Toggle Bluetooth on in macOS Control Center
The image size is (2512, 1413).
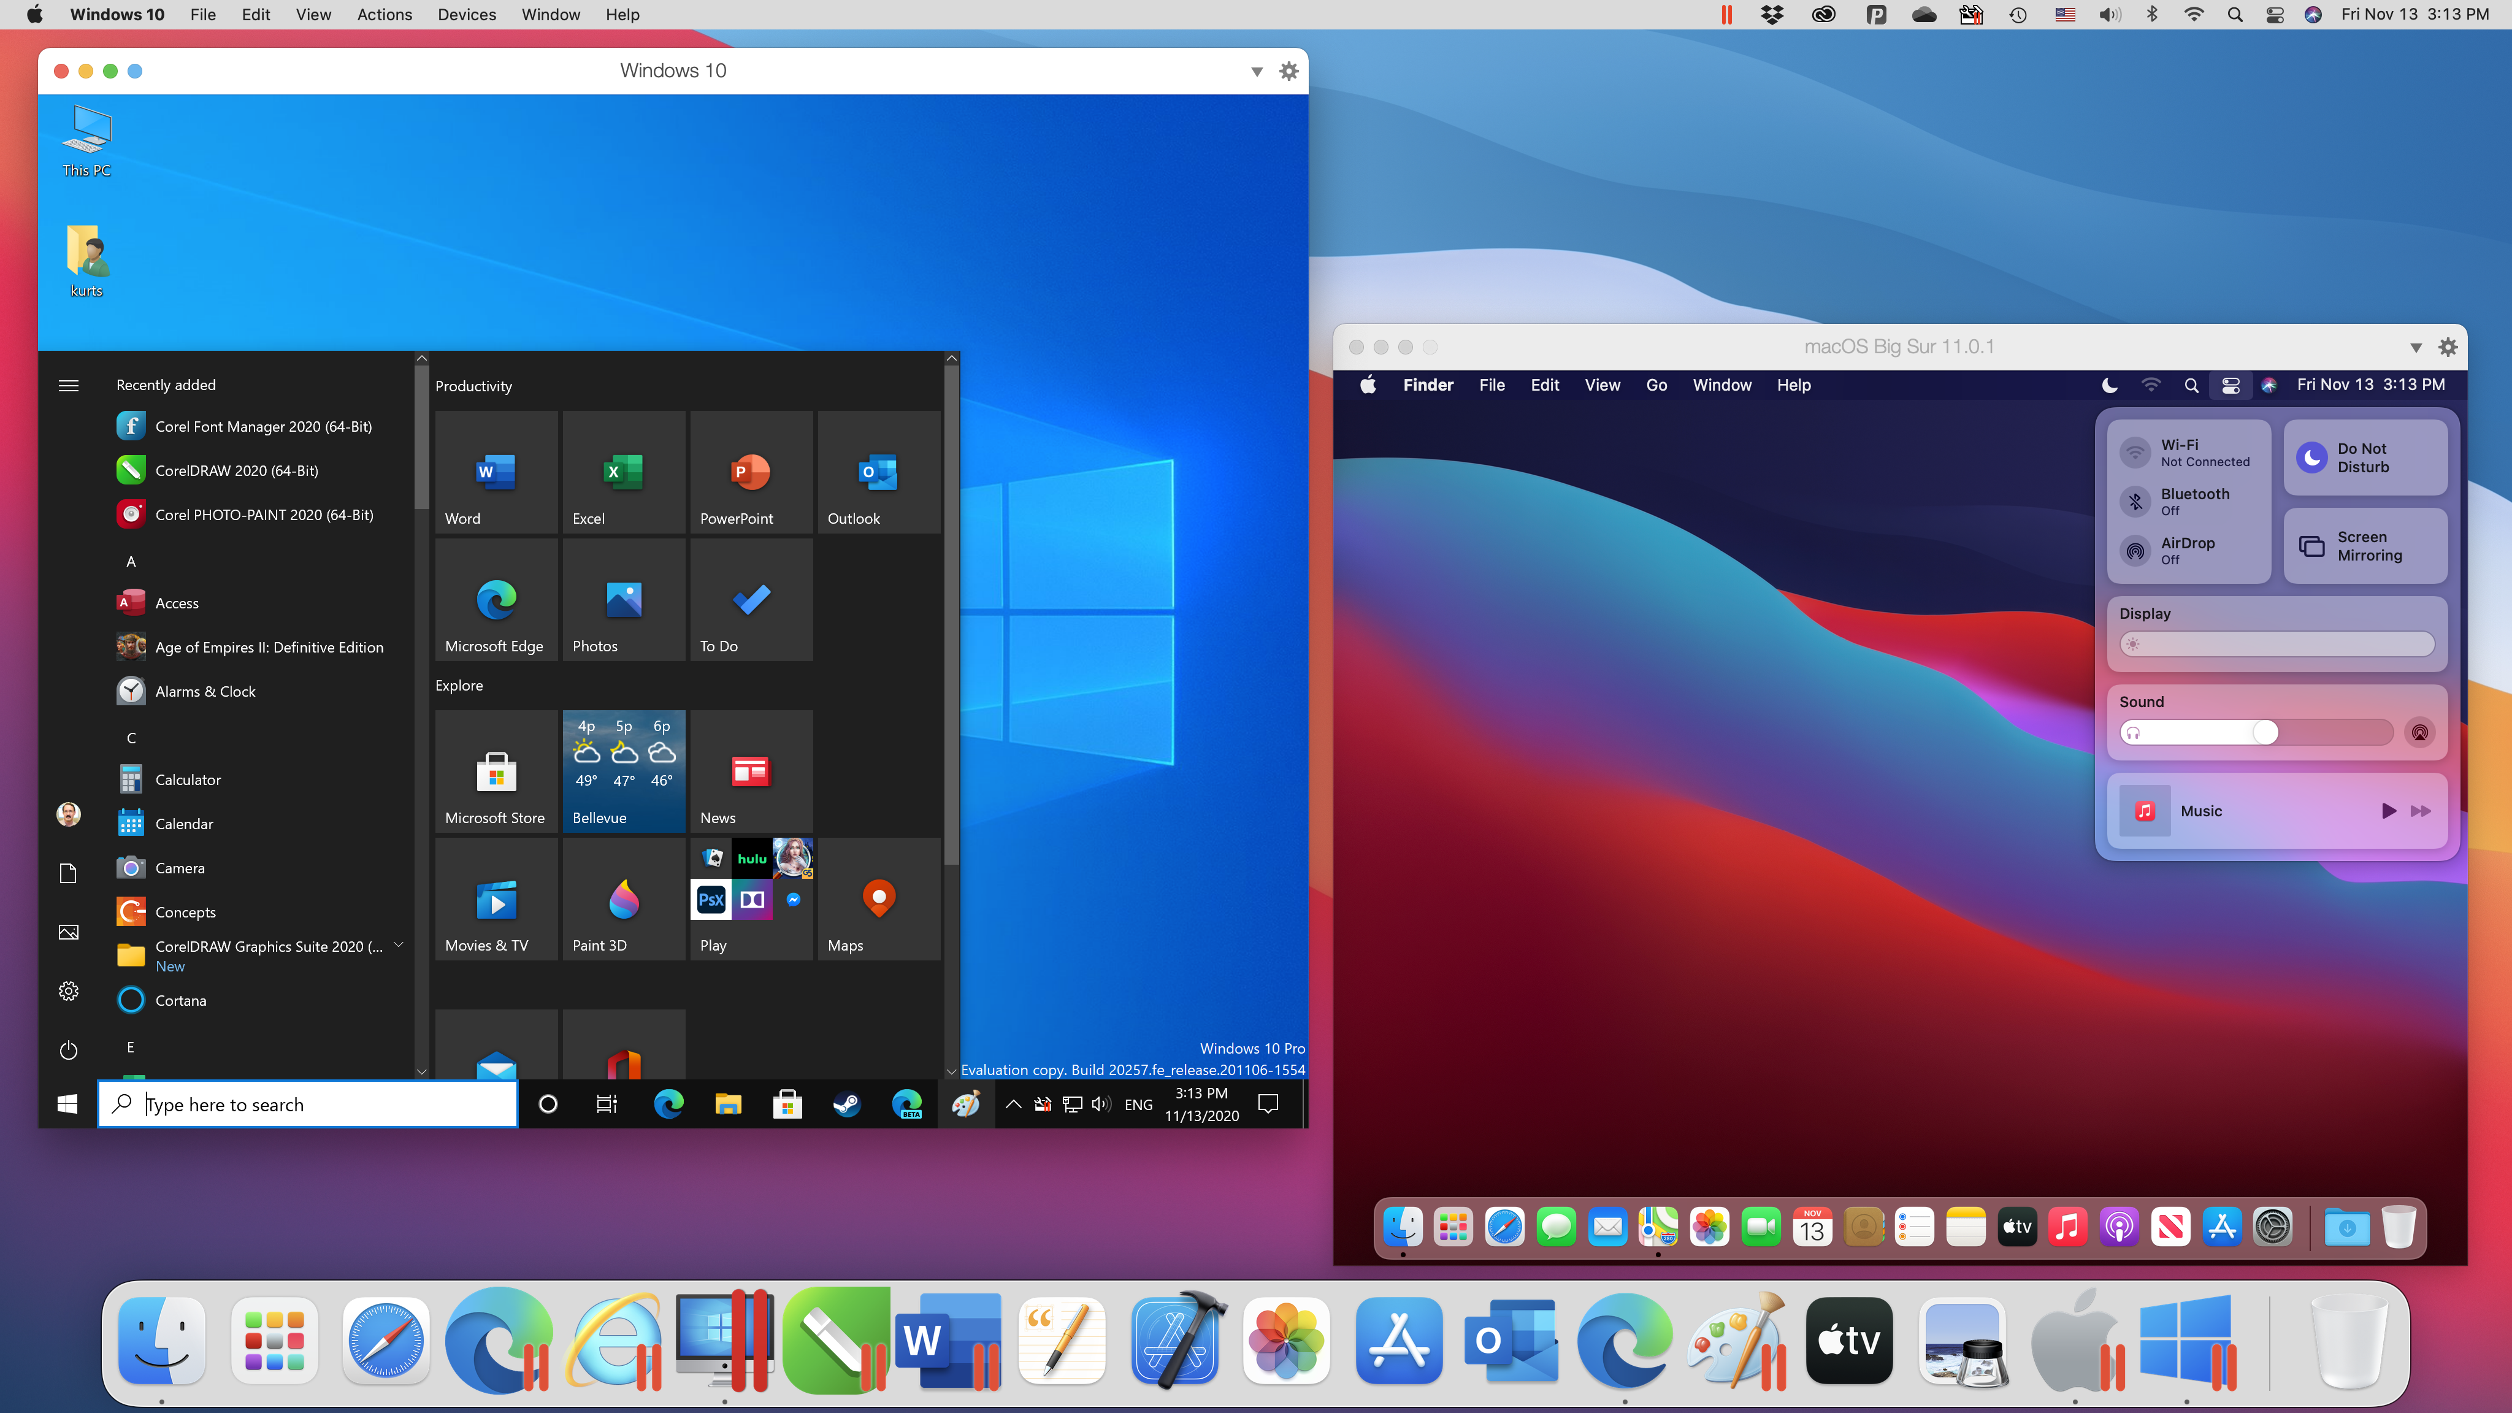coord(2136,500)
